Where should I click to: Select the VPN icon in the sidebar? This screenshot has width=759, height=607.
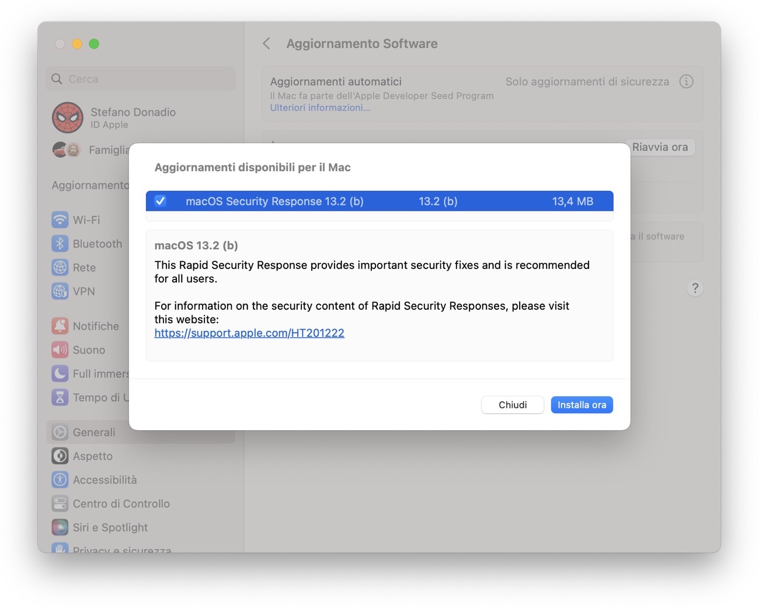[60, 291]
